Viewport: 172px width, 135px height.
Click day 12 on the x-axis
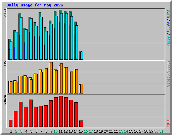pyautogui.click(x=66, y=131)
